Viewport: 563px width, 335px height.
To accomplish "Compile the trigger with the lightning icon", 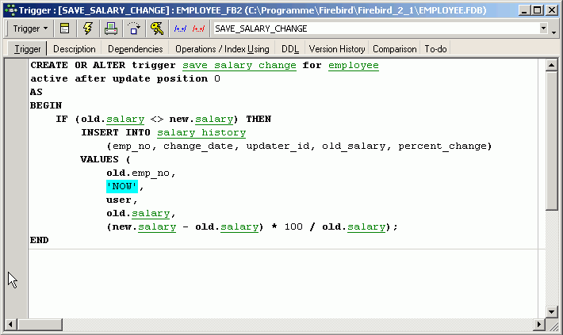I will (87, 29).
